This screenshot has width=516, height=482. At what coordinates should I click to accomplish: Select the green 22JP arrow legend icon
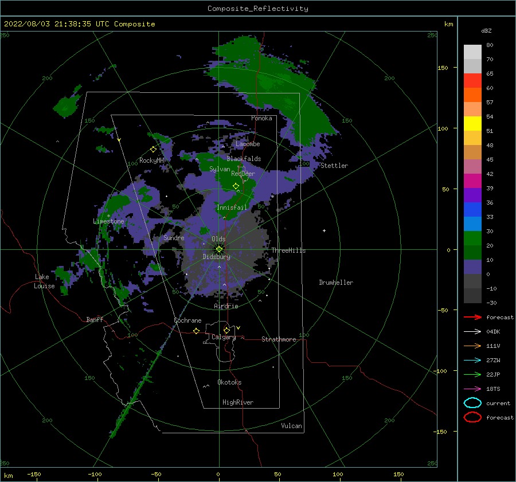pyautogui.click(x=472, y=374)
